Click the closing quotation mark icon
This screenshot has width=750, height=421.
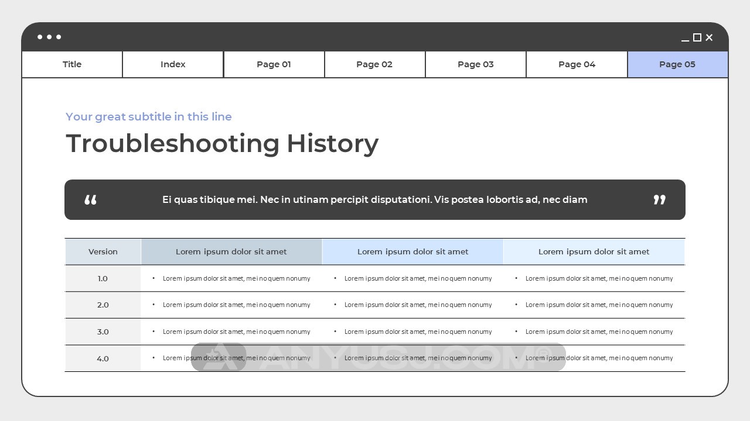pyautogui.click(x=660, y=199)
